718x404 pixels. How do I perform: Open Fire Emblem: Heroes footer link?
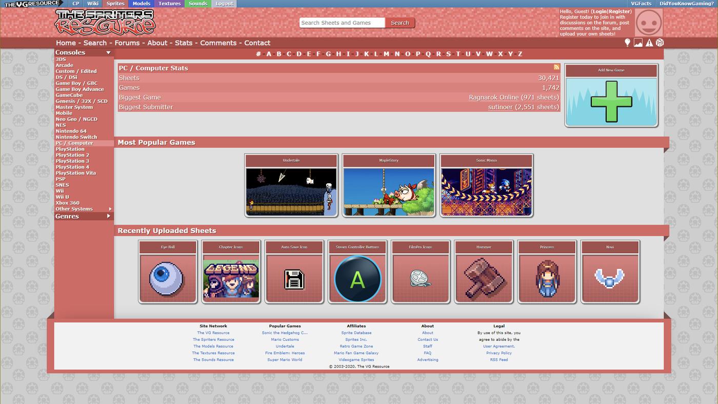pyautogui.click(x=285, y=353)
